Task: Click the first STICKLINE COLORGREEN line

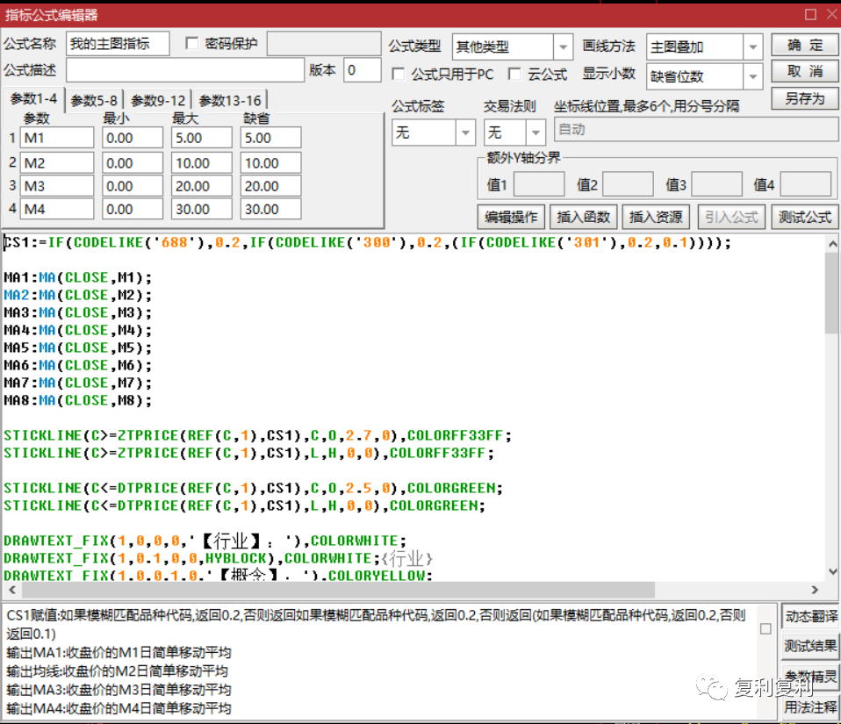Action: (253, 488)
